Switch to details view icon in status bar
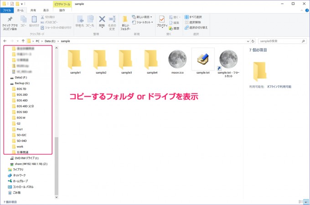The height and width of the screenshot is (205, 310). click(x=301, y=202)
